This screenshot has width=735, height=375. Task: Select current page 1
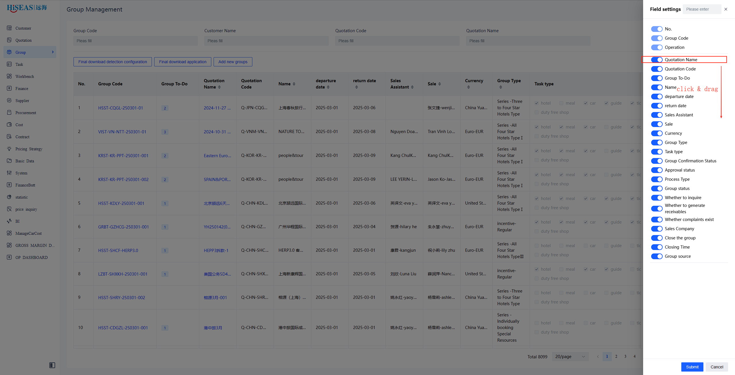click(607, 356)
